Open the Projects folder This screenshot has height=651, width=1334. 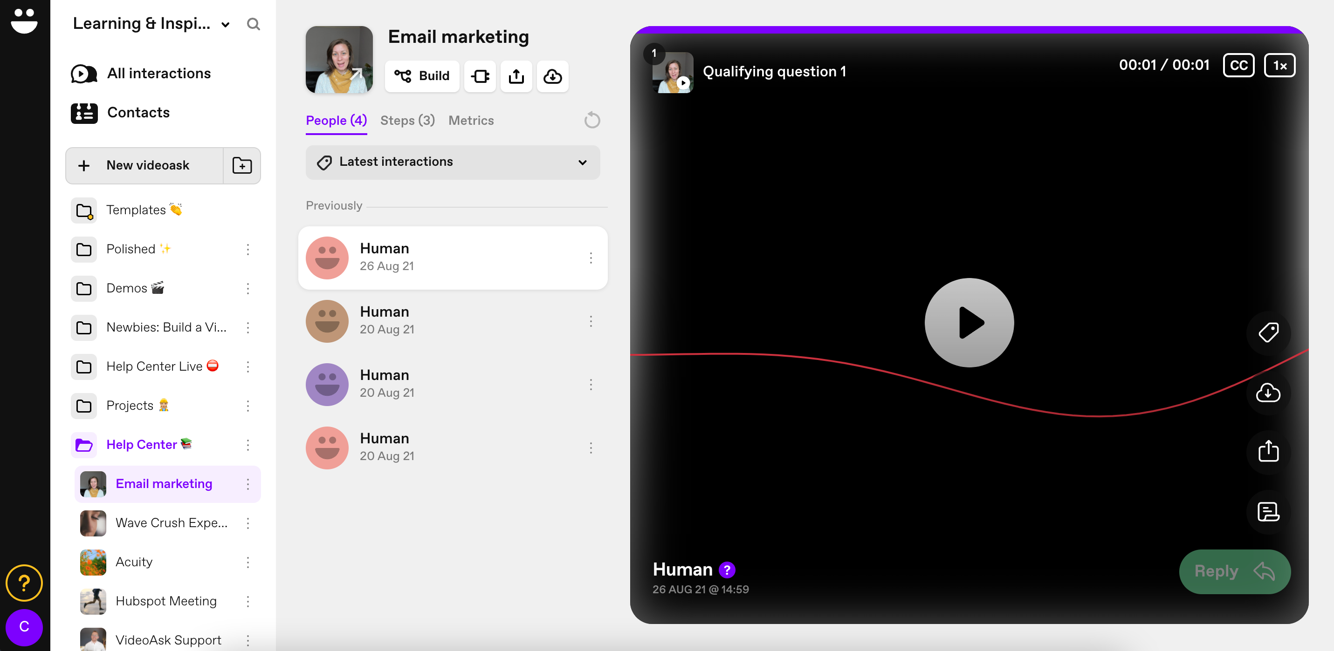(x=121, y=406)
